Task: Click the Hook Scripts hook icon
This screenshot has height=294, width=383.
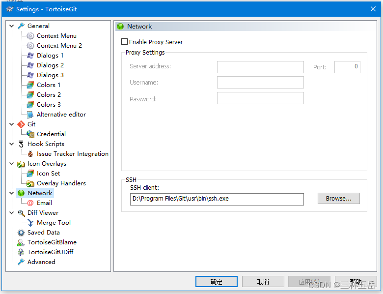Action: 21,144
